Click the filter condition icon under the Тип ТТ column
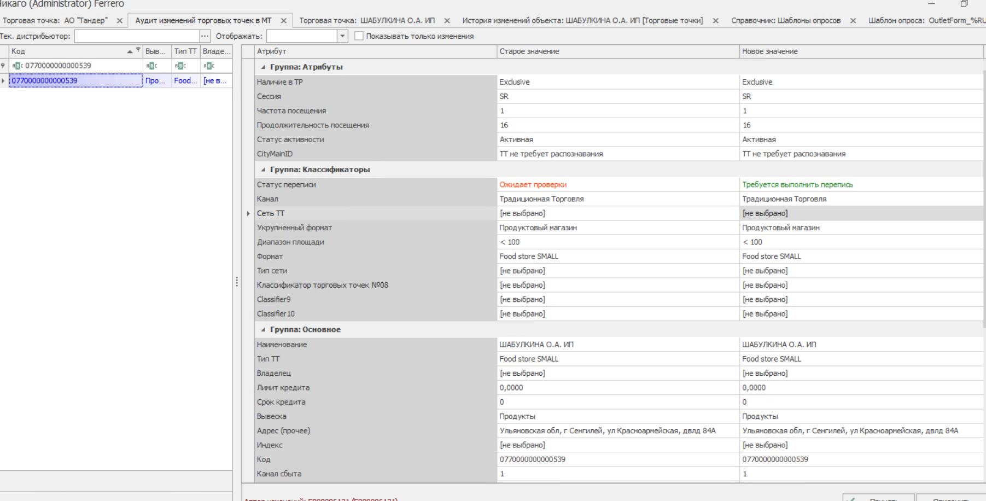 pos(180,66)
